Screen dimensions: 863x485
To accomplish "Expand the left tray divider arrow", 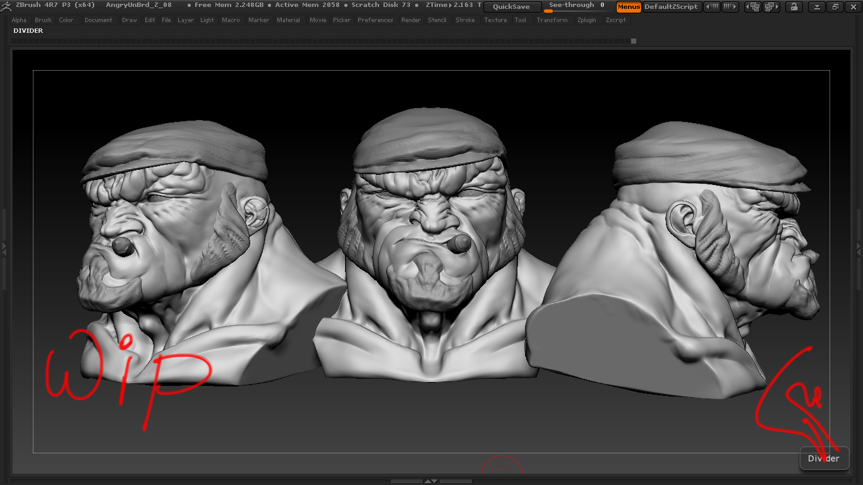I will click(x=3, y=248).
